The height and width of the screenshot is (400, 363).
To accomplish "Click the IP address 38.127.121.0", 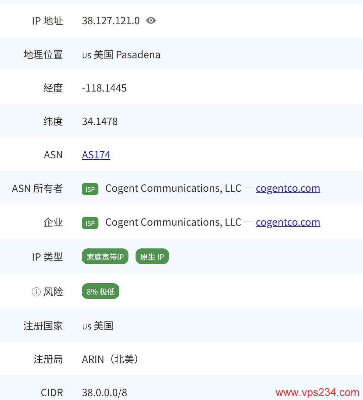I will click(x=111, y=21).
